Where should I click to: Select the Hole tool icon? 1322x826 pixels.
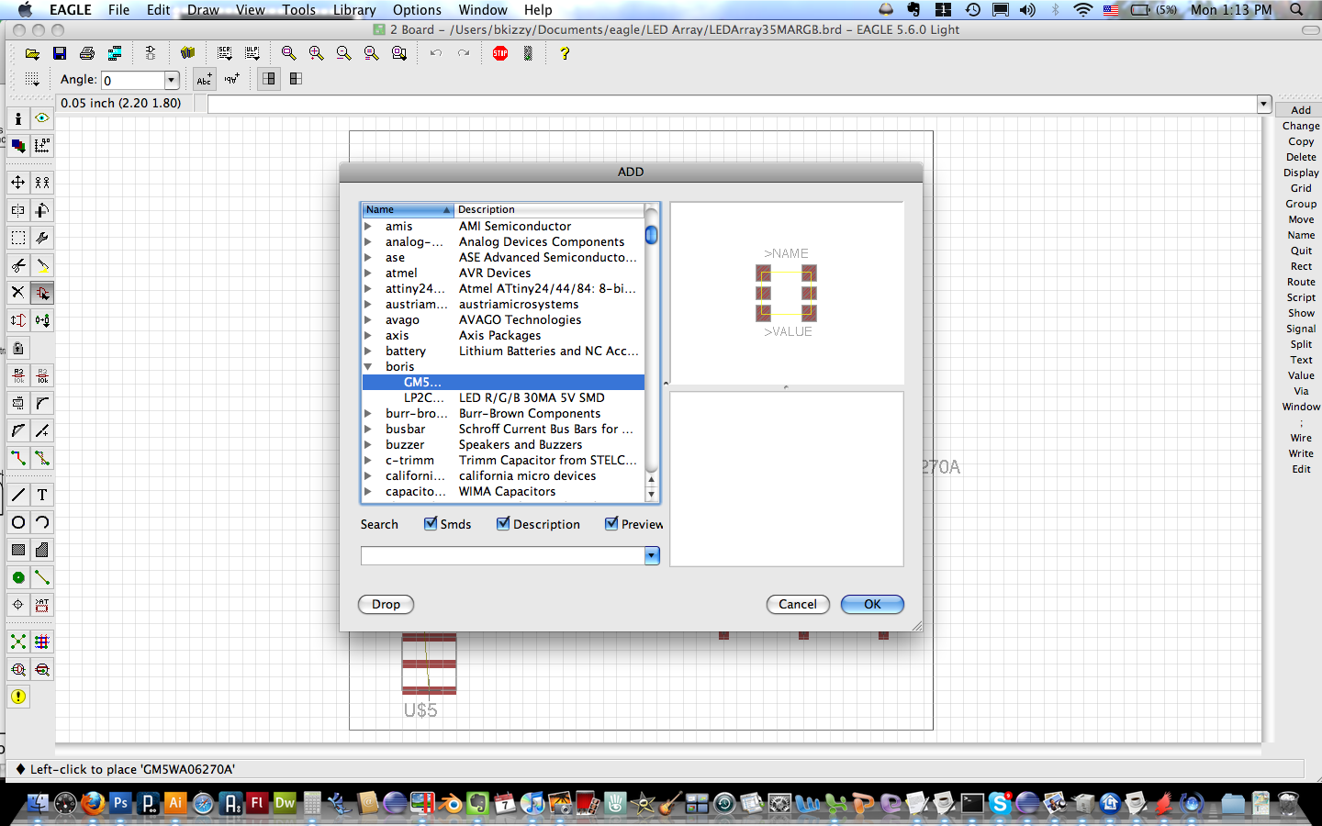pyautogui.click(x=18, y=605)
